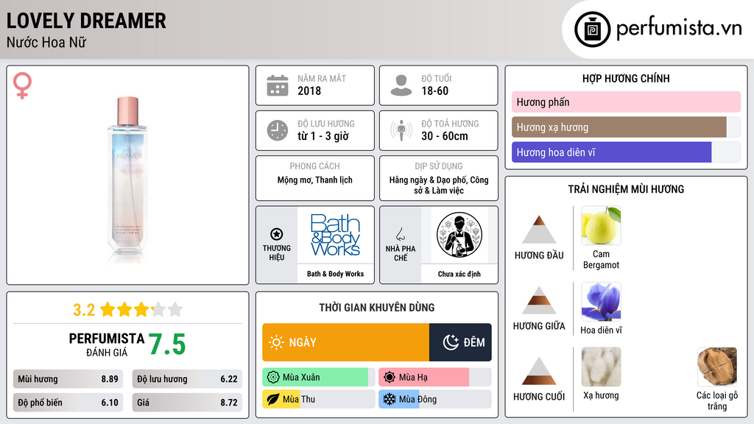The image size is (754, 424).
Task: Select the Hoa diên vĩ iris note image
Action: tap(601, 301)
